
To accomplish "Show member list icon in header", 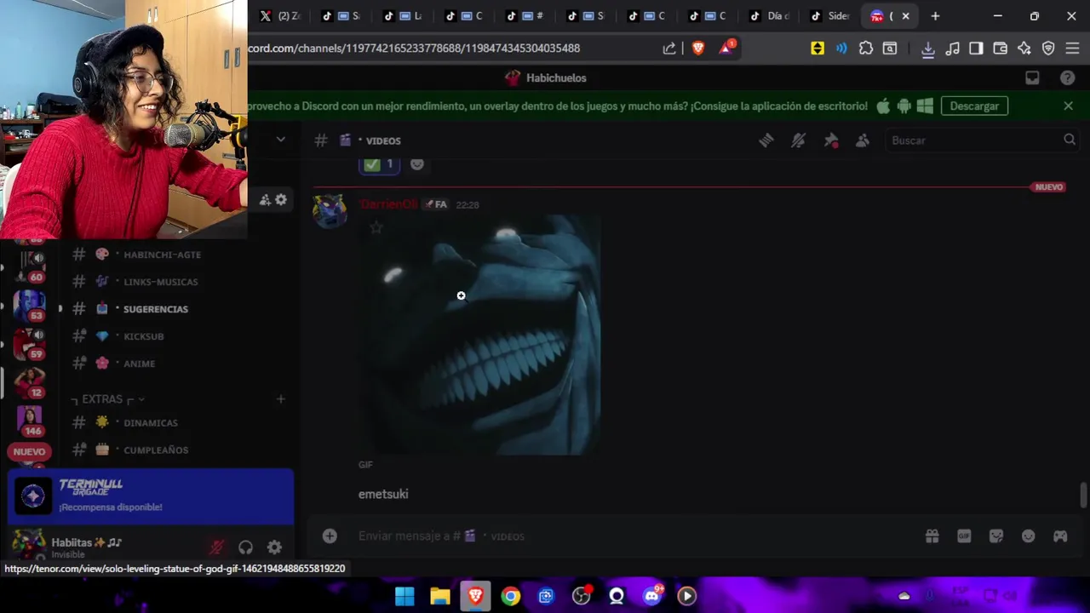I will [x=863, y=140].
